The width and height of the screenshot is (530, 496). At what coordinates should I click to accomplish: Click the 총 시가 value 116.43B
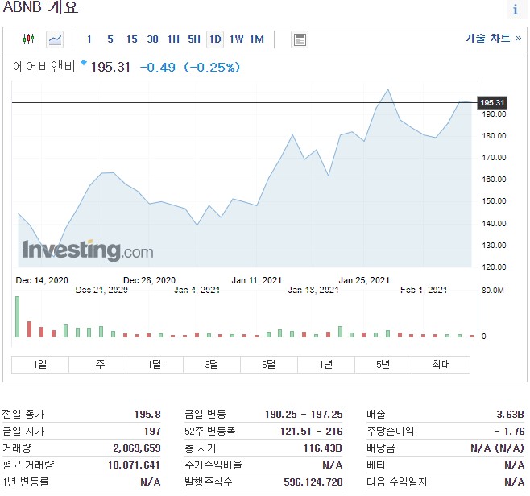coord(323,448)
